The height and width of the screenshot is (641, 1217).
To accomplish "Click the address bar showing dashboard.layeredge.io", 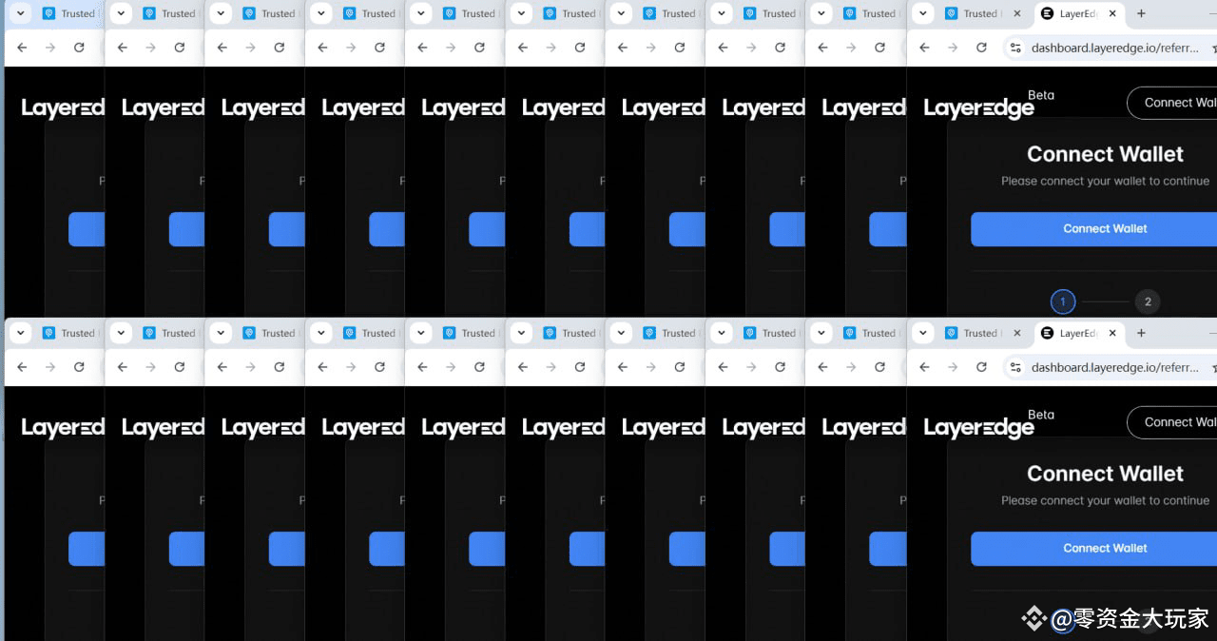I will 1103,47.
